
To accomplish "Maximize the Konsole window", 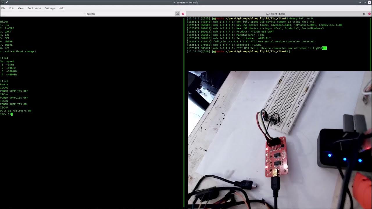I will (365, 2).
